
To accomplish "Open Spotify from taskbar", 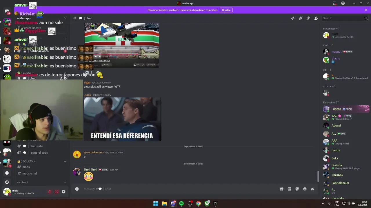I will click(x=181, y=203).
